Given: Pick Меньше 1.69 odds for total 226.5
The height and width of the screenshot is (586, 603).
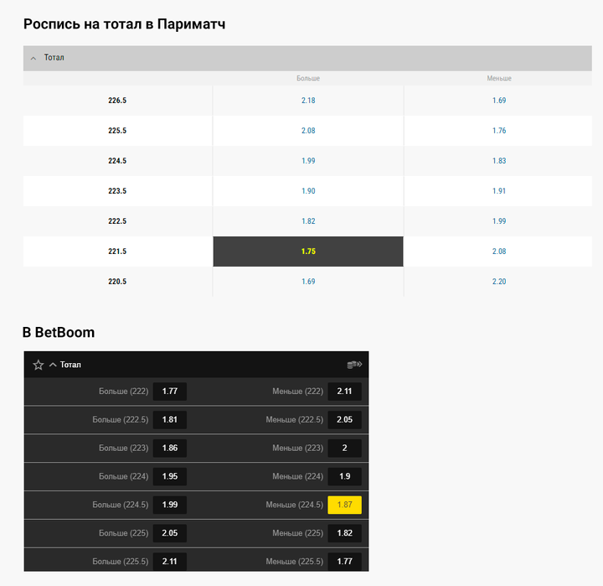Looking at the screenshot, I should [x=499, y=101].
